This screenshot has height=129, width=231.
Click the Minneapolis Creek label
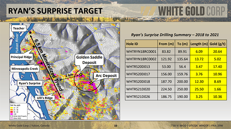(x=25, y=69)
